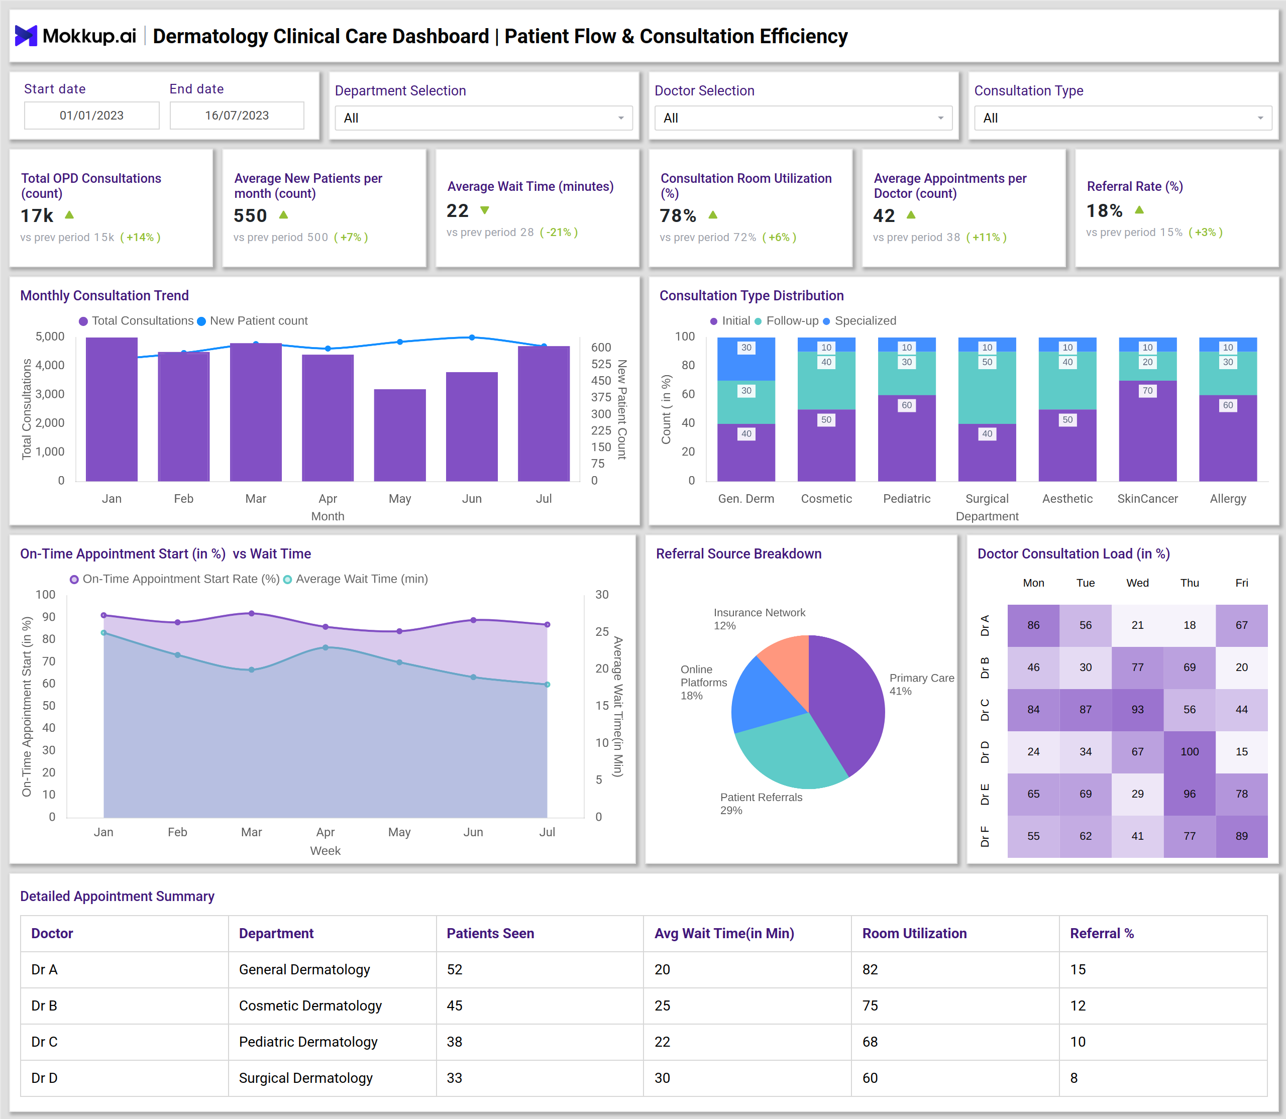The image size is (1286, 1119).
Task: Click Dr E Wed heatmap cell 29
Action: tap(1137, 794)
